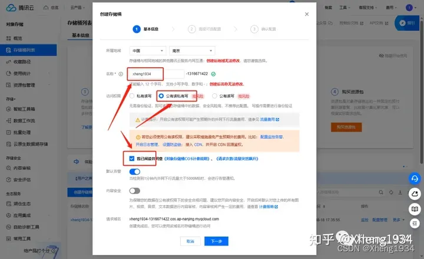Open 资源包管理 in the sidebar
This screenshot has width=424, height=259.
pyautogui.click(x=24, y=85)
